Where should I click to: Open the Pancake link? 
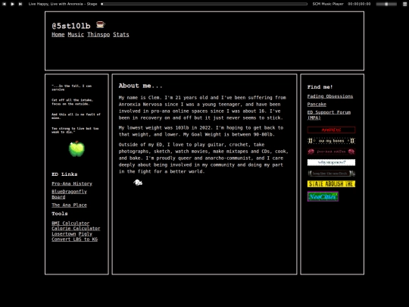point(317,104)
